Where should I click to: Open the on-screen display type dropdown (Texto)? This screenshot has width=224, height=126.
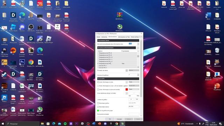pyautogui.click(x=134, y=82)
